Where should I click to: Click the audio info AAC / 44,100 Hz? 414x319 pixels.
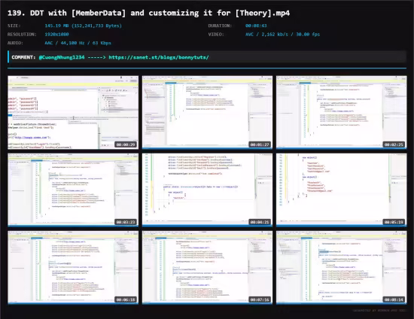78,43
